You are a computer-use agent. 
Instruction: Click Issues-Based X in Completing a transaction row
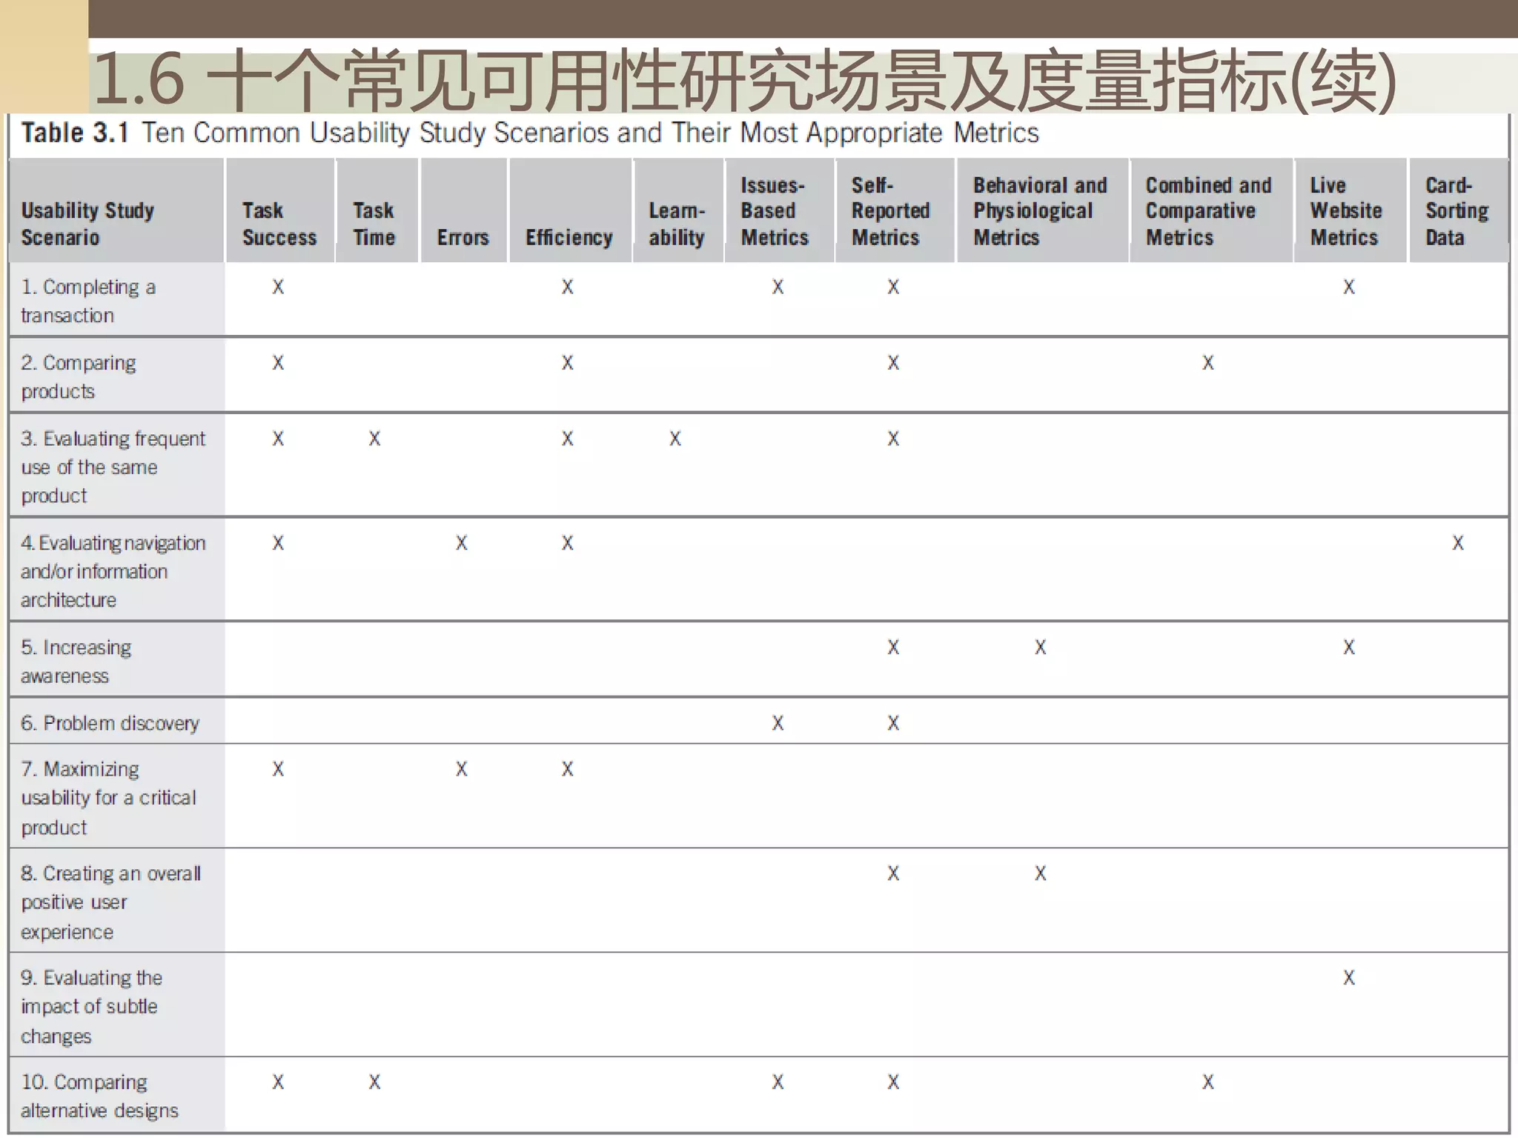[x=778, y=287]
